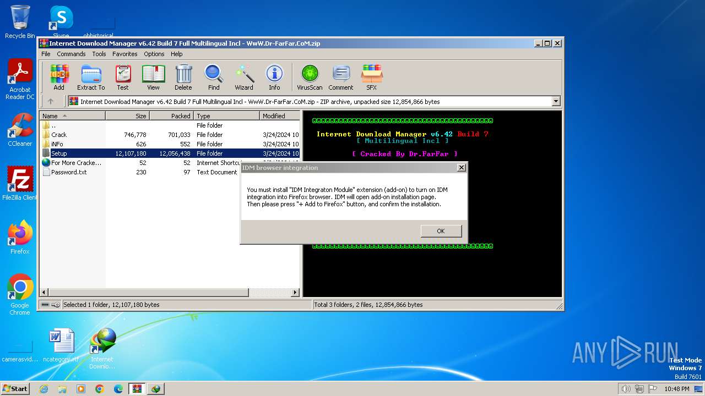705x396 pixels.
Task: Click the Extract To toolbar icon
Action: (x=91, y=78)
